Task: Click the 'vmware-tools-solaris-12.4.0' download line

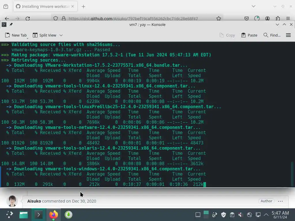Action: click(107, 148)
